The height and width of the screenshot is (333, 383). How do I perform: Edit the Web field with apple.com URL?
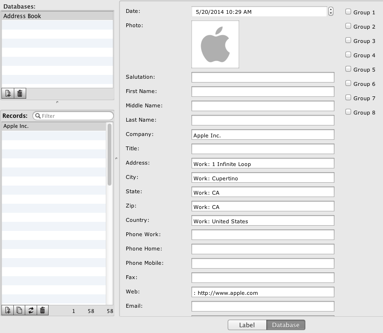[263, 292]
